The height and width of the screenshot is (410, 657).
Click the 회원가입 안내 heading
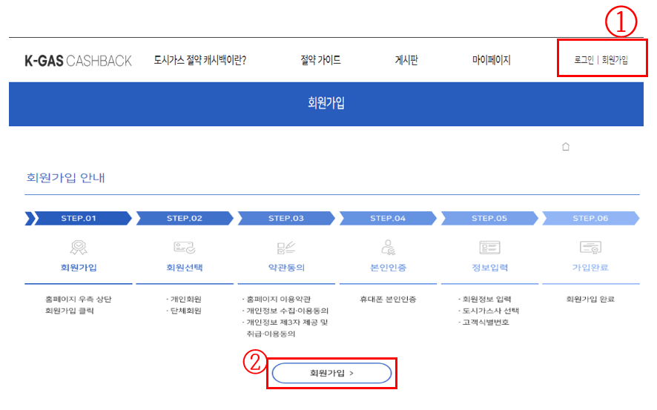coord(65,178)
